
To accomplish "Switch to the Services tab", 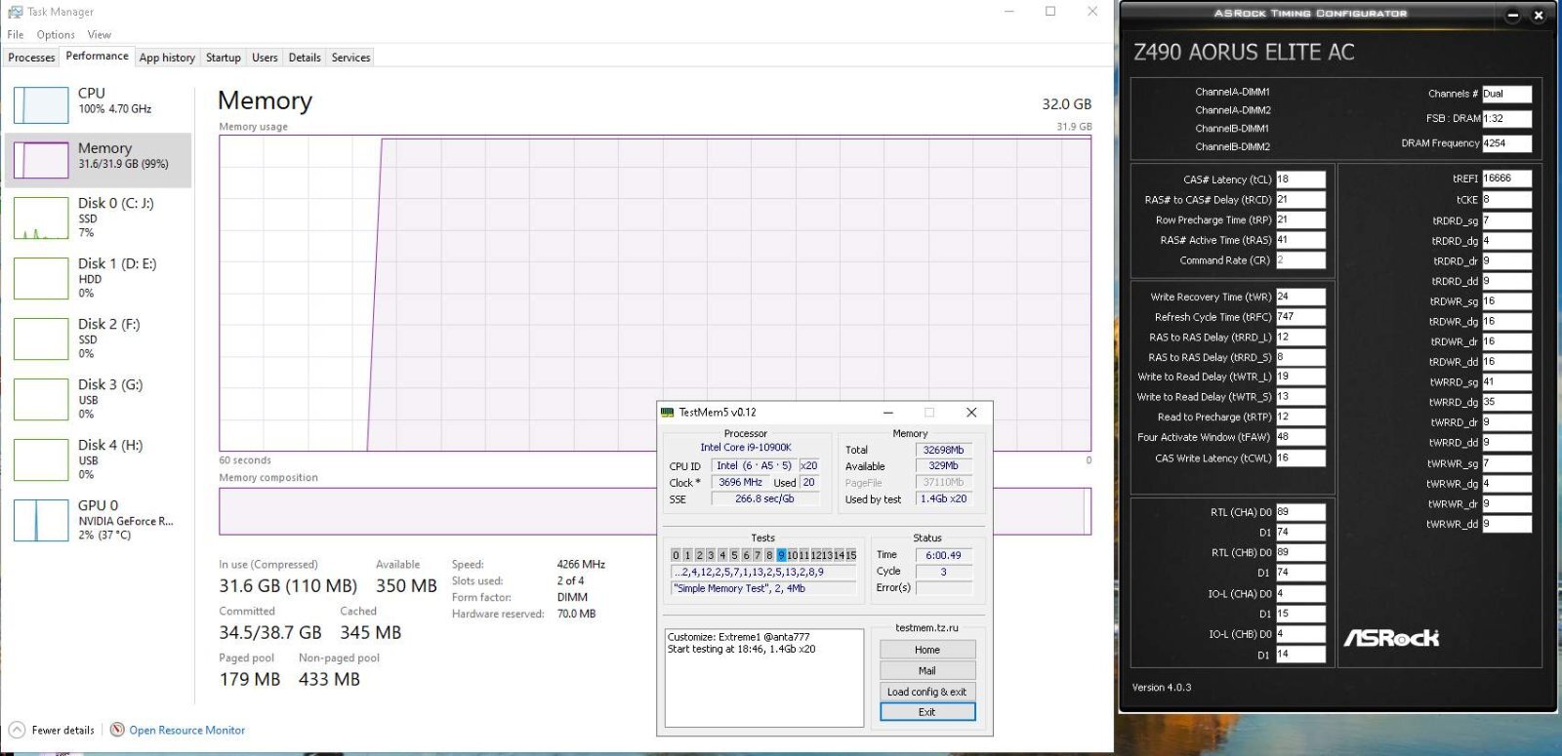I will pyautogui.click(x=350, y=58).
